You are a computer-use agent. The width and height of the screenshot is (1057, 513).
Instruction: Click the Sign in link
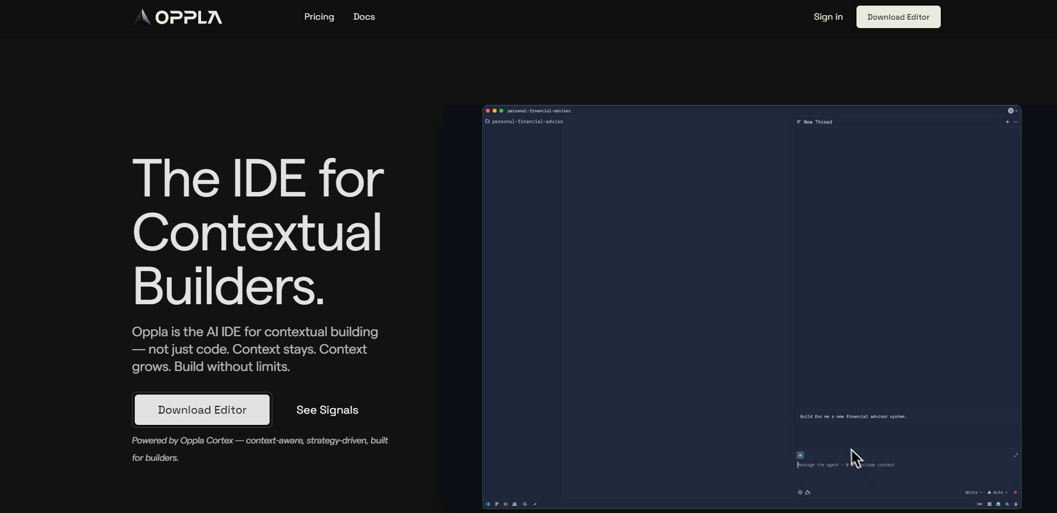(x=828, y=17)
